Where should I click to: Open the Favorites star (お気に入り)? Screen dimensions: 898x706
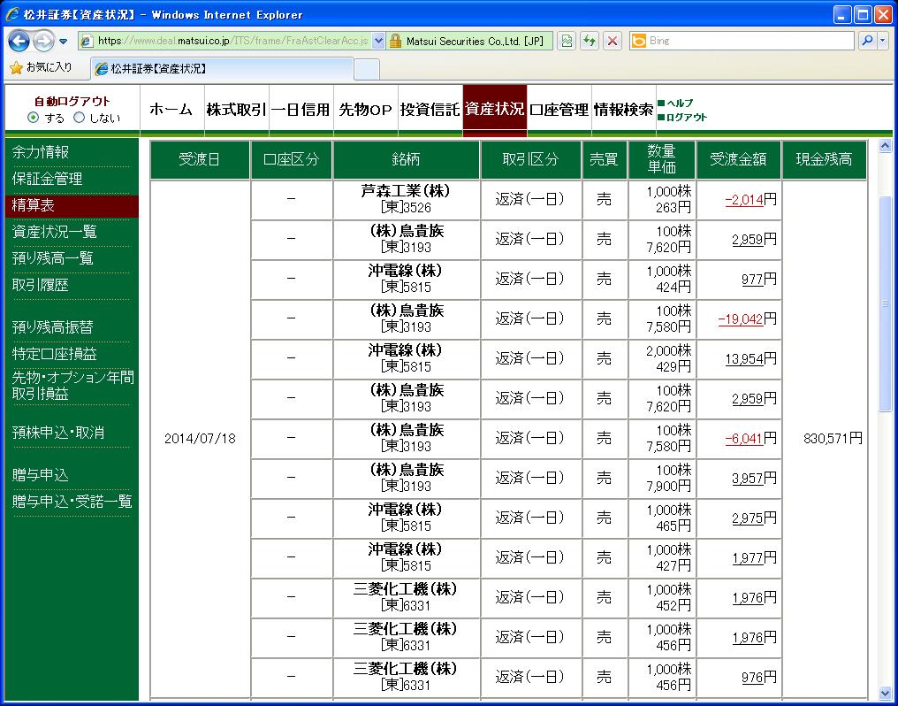coord(42,67)
